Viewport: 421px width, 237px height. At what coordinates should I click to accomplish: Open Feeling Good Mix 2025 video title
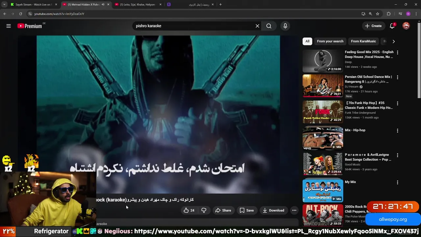369,54
